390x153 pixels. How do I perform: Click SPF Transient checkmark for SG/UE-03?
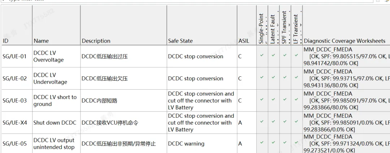click(285, 99)
